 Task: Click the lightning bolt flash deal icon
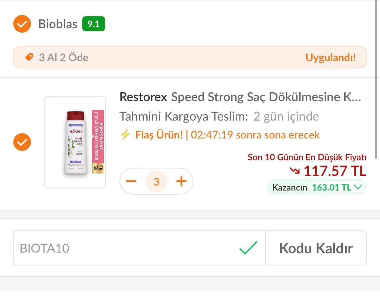[125, 135]
